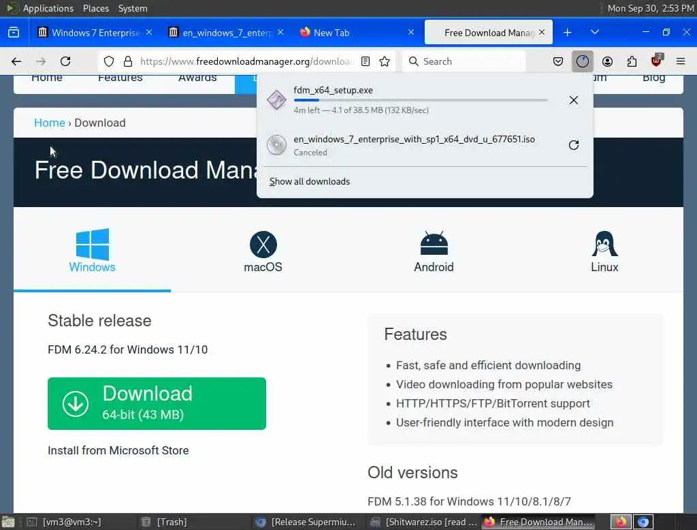Click the URL address bar
The image size is (697, 530).
245,61
